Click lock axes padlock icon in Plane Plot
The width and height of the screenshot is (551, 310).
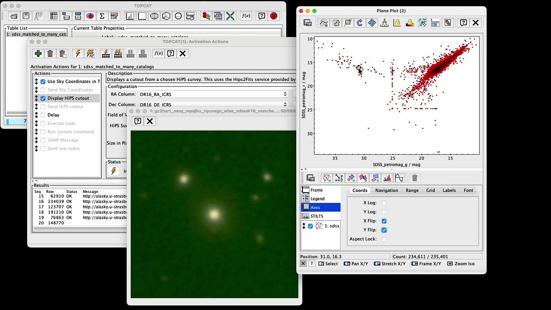tap(397, 23)
